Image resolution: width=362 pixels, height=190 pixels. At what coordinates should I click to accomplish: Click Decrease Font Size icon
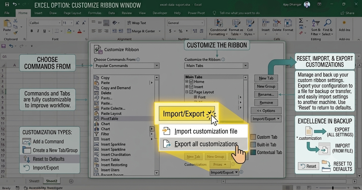coord(84,23)
